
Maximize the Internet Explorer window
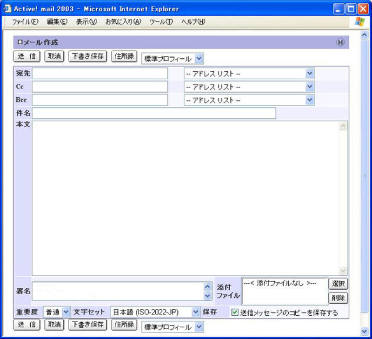pyautogui.click(x=351, y=9)
